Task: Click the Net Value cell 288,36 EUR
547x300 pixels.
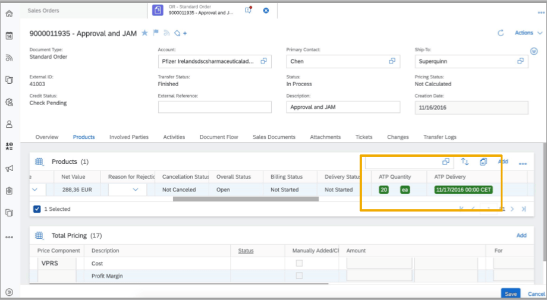Action: click(77, 190)
